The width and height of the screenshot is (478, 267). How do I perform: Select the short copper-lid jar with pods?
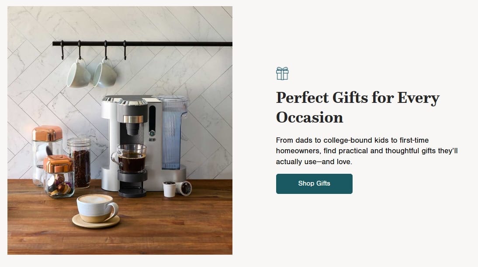pyautogui.click(x=58, y=176)
